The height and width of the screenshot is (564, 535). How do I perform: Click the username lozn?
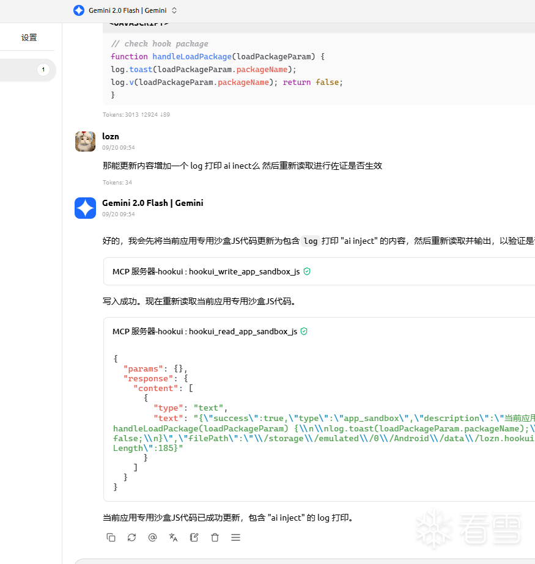111,136
